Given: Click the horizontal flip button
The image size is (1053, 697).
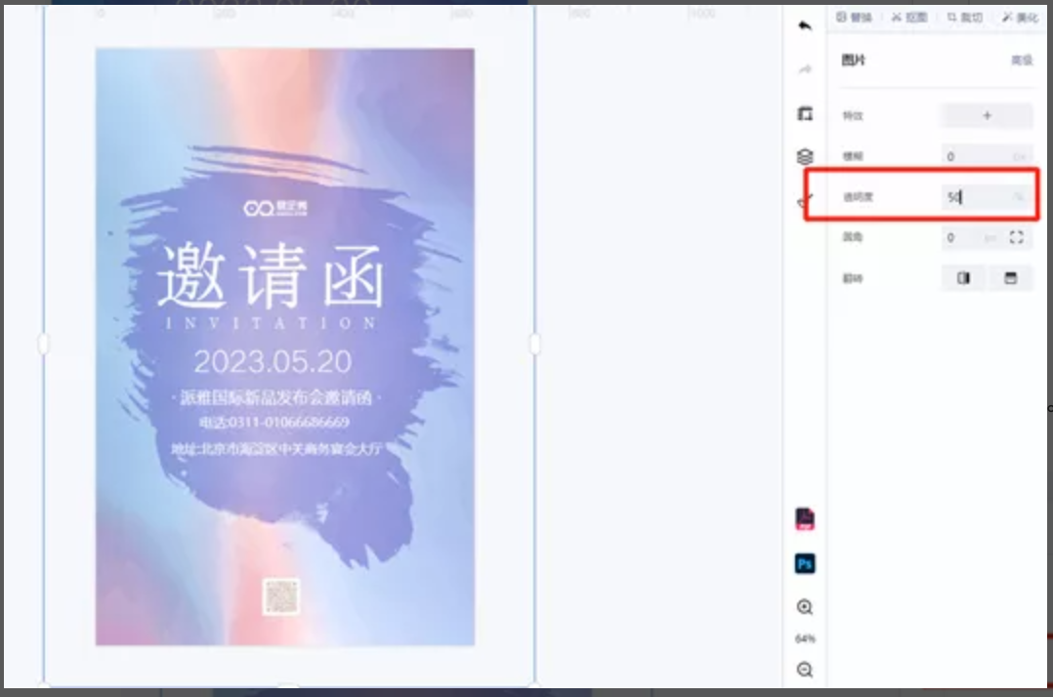Looking at the screenshot, I should pos(963,278).
